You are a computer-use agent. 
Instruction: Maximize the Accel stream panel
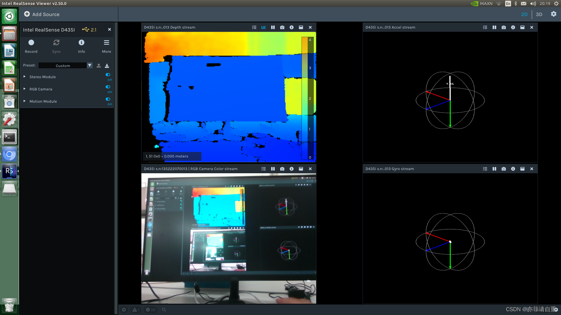pos(522,27)
